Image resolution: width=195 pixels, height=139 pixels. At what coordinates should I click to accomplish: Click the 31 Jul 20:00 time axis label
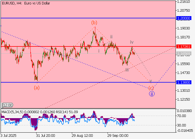coord(45,136)
